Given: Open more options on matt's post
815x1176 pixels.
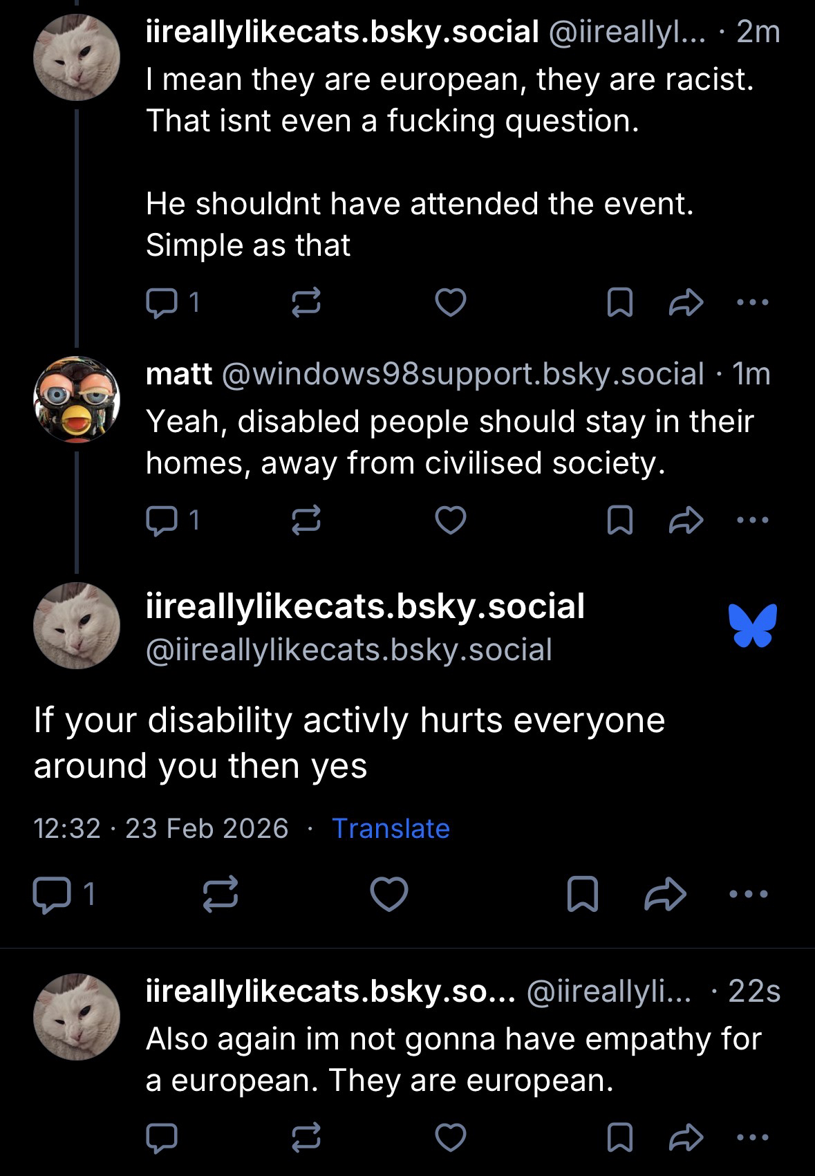Looking at the screenshot, I should tap(752, 520).
